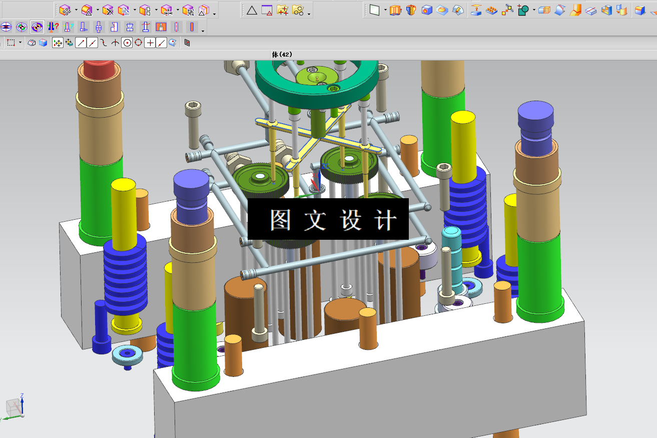Open the Sketch icon dropdown arrow
Viewport: 657px width, 438px height.
tap(385, 10)
